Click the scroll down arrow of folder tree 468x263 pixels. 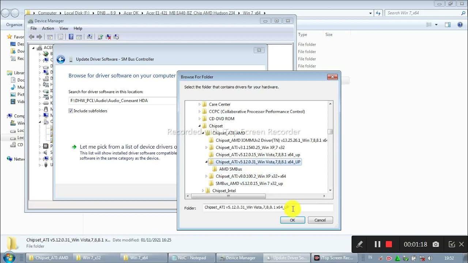(x=330, y=190)
